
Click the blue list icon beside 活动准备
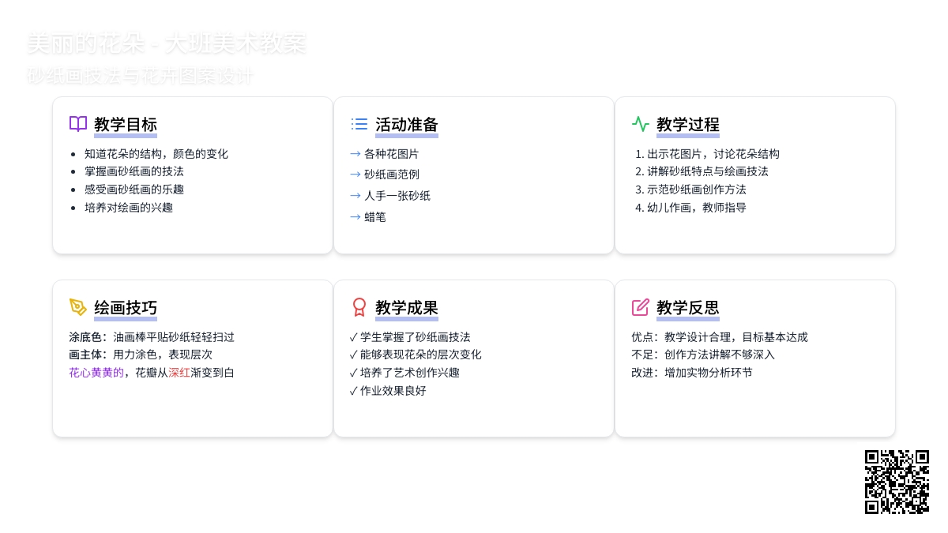point(359,124)
